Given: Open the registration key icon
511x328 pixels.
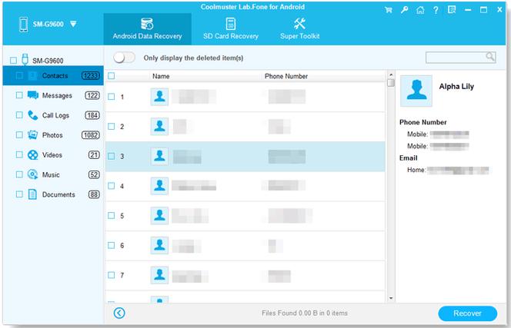Looking at the screenshot, I should tap(405, 10).
